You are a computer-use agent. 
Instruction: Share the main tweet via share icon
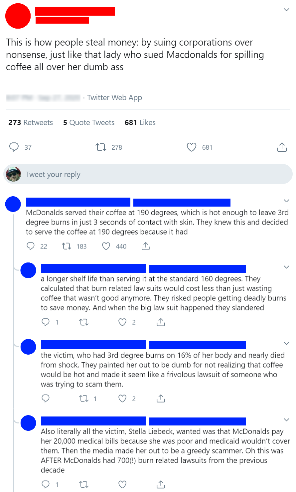[282, 147]
